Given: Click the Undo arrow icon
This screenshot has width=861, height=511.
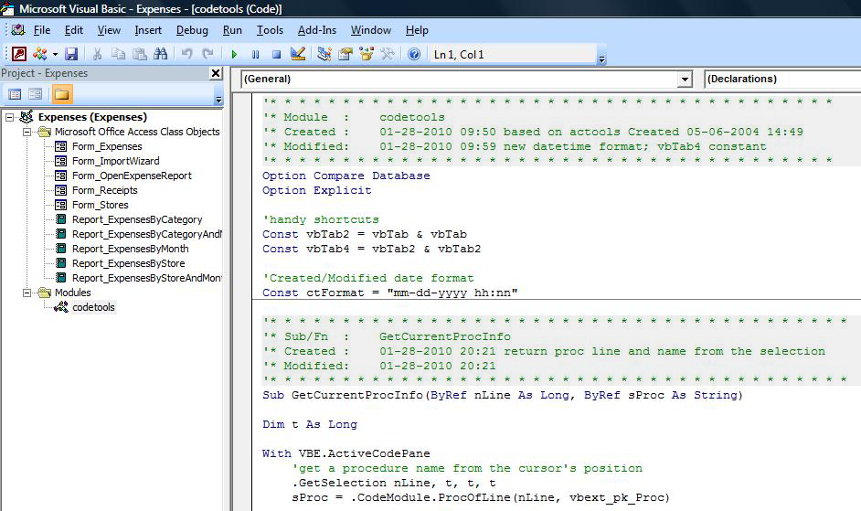Looking at the screenshot, I should (186, 54).
